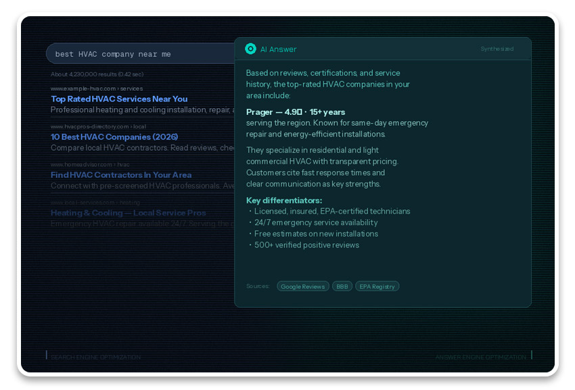The image size is (575, 390).
Task: Focus the 'best HVAC company near me' search box
Action: pyautogui.click(x=141, y=54)
